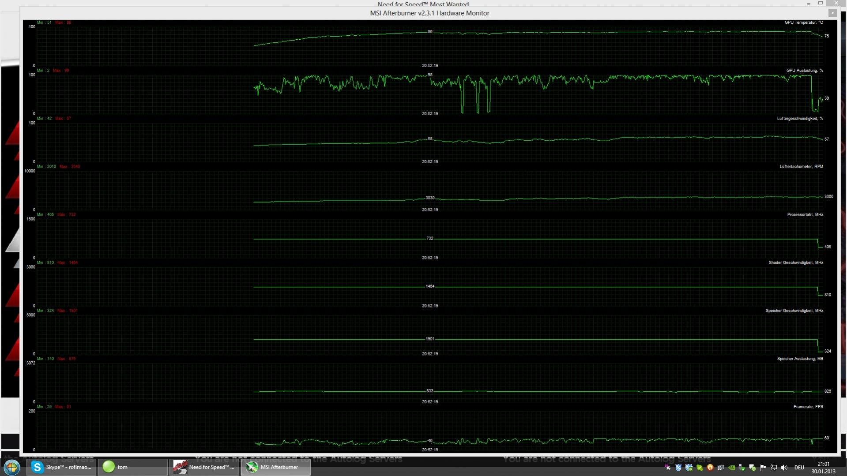
Task: Click the blue shield with green check tray icon
Action: point(689,468)
